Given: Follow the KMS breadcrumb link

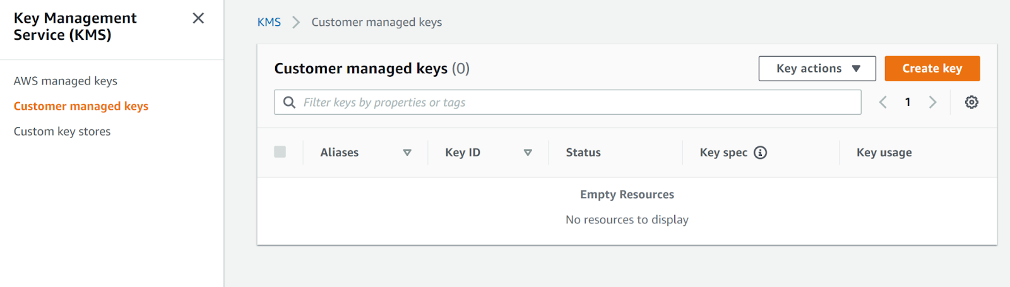Looking at the screenshot, I should pyautogui.click(x=269, y=23).
